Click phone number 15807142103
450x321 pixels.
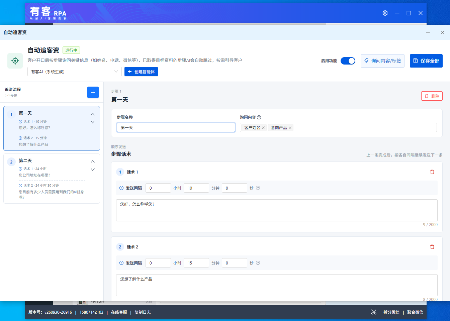point(91,312)
